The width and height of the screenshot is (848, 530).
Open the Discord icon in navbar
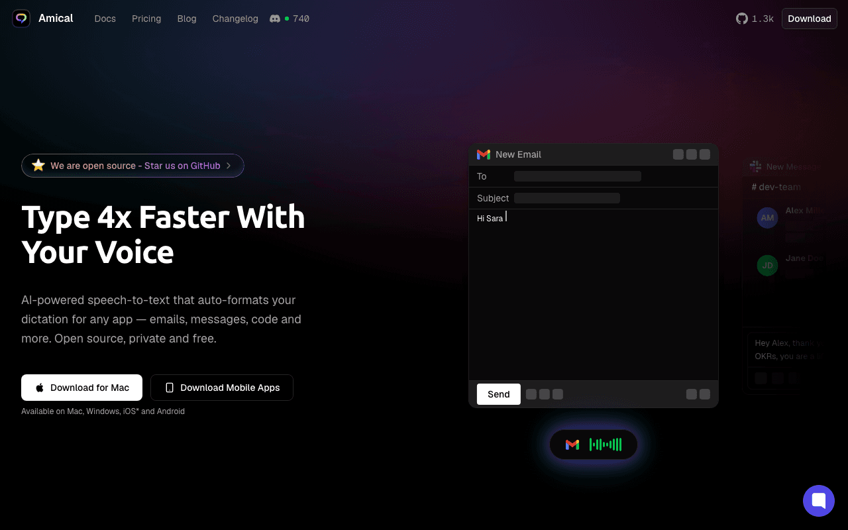[x=275, y=19]
